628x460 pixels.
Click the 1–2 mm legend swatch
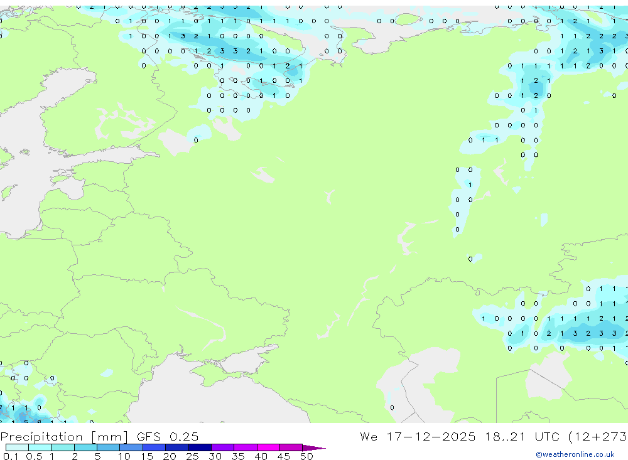coord(63,447)
